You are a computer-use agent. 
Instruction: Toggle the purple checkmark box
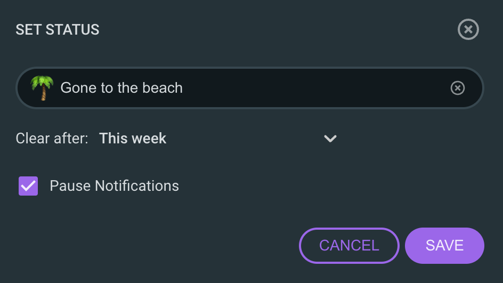tap(28, 186)
